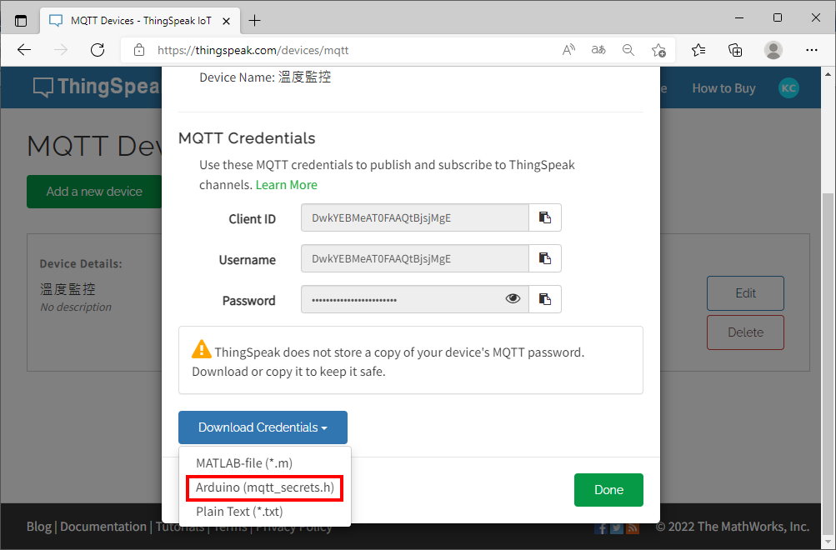Click the Edit device button
This screenshot has height=550, width=836.
pos(745,293)
